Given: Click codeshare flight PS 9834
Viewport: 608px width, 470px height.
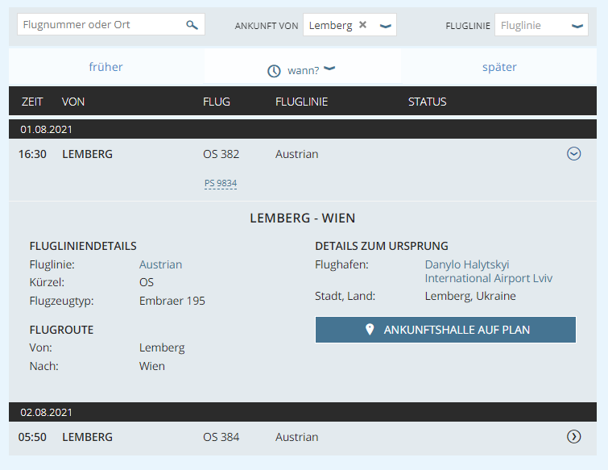Looking at the screenshot, I should [221, 184].
